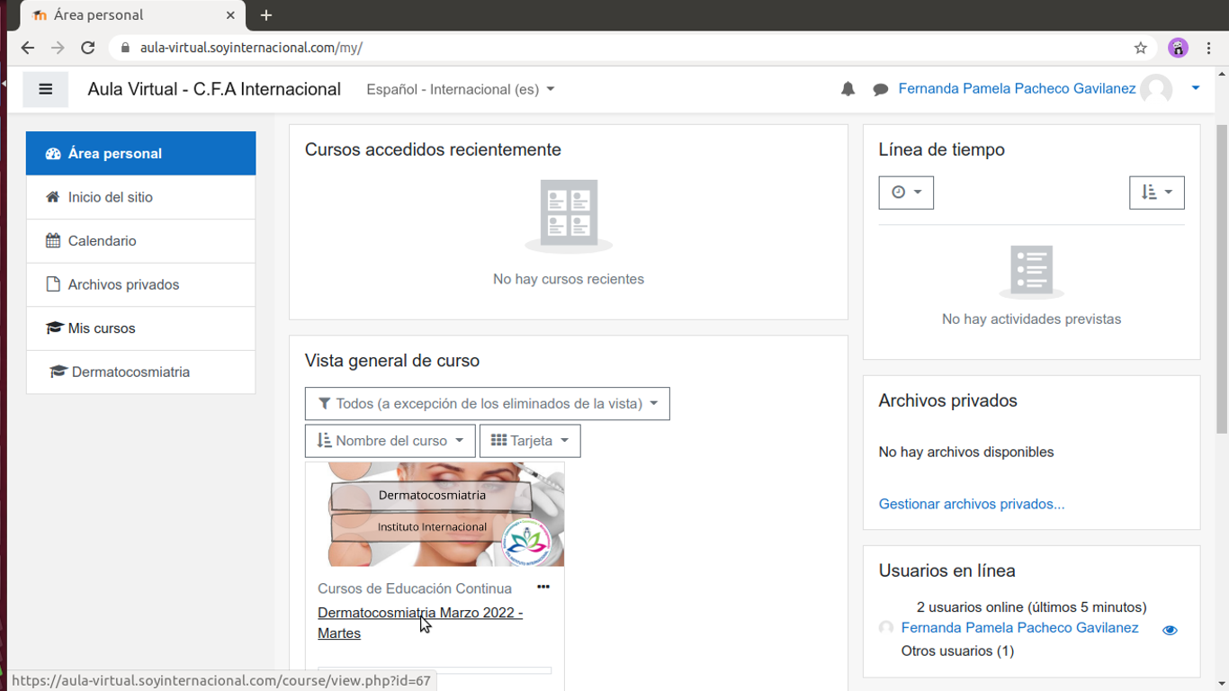The height and width of the screenshot is (691, 1229).
Task: Click the Dermatocosmiatria course thumbnail image
Action: click(435, 515)
